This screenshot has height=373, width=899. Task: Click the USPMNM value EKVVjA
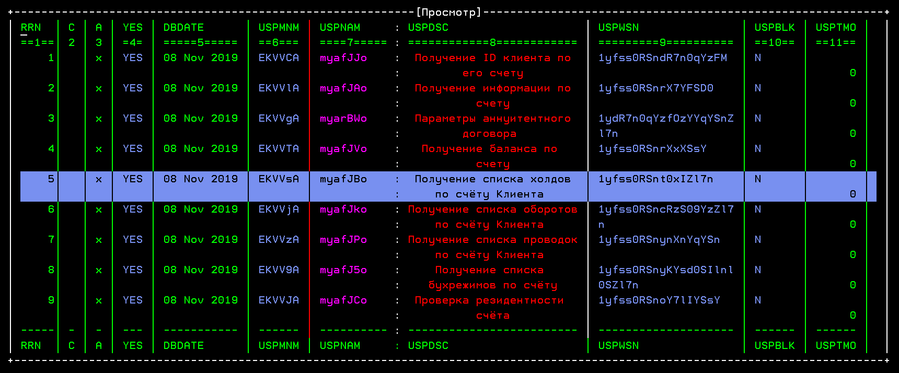[x=279, y=209]
